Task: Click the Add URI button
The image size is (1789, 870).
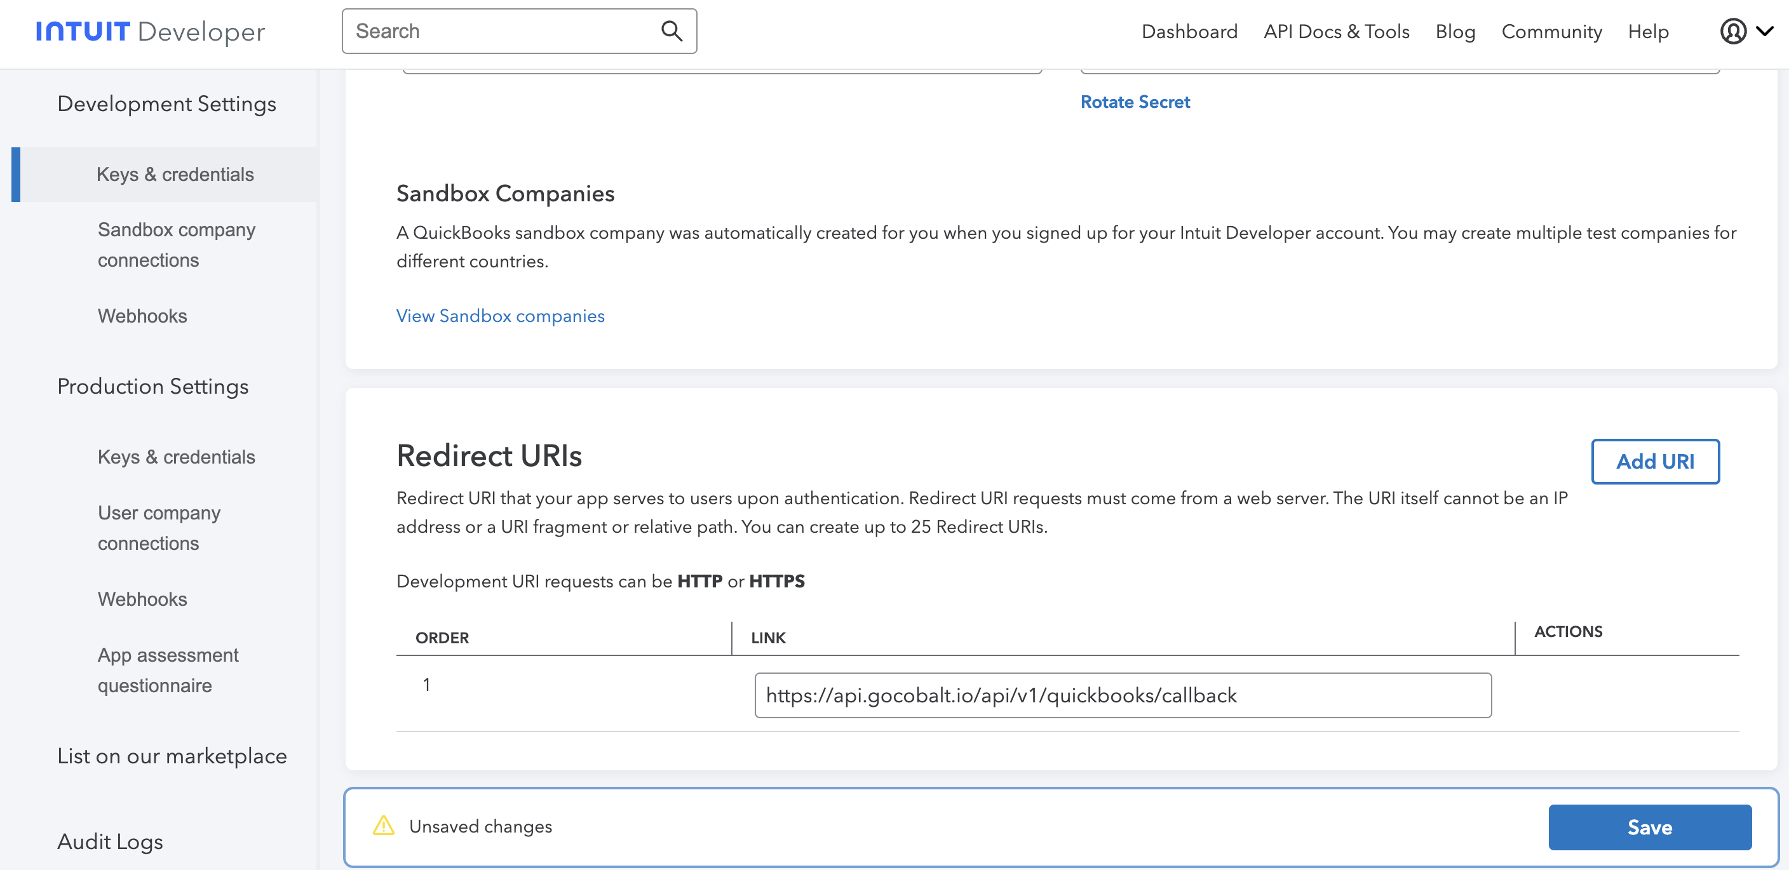Action: (1655, 461)
